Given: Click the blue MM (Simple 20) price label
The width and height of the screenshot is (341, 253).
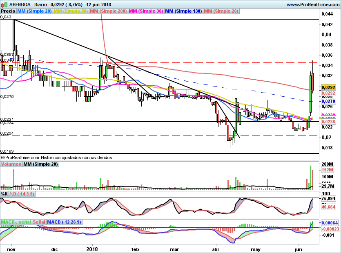Looking at the screenshot, I should click(x=34, y=11).
